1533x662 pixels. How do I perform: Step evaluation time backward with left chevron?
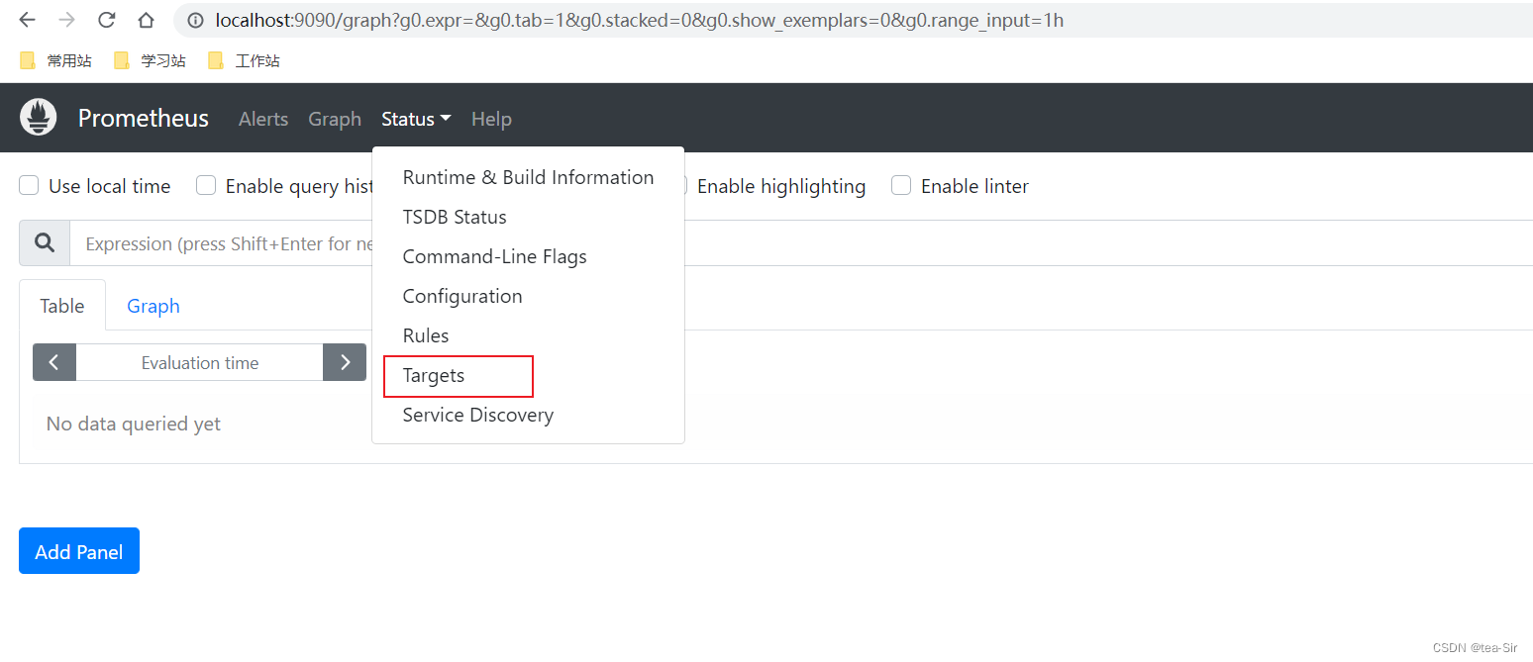point(54,362)
